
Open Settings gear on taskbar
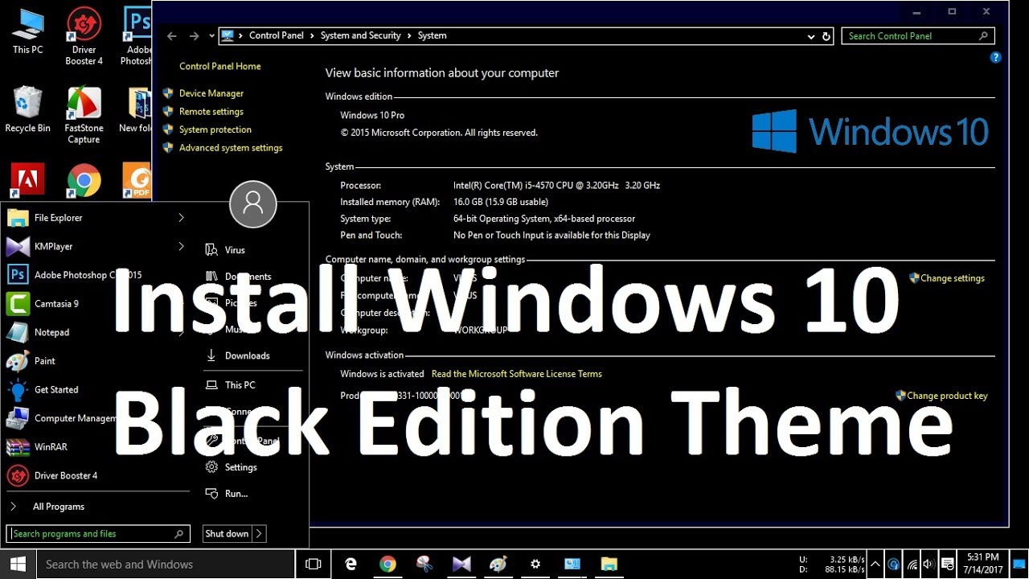coord(535,565)
